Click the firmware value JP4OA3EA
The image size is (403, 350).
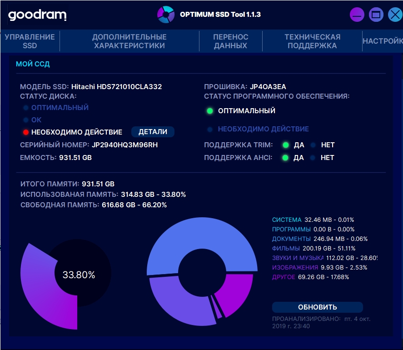pyautogui.click(x=268, y=87)
